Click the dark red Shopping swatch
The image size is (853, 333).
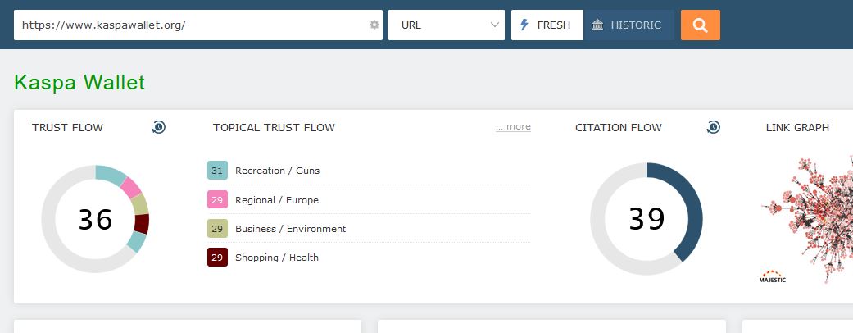(217, 258)
